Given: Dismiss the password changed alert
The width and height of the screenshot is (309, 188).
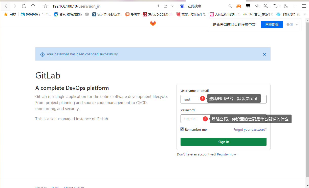Looking at the screenshot, I should coord(264,54).
